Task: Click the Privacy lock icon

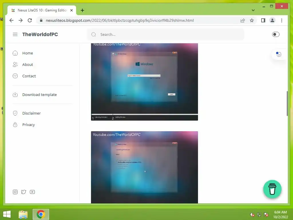Action: click(x=15, y=125)
